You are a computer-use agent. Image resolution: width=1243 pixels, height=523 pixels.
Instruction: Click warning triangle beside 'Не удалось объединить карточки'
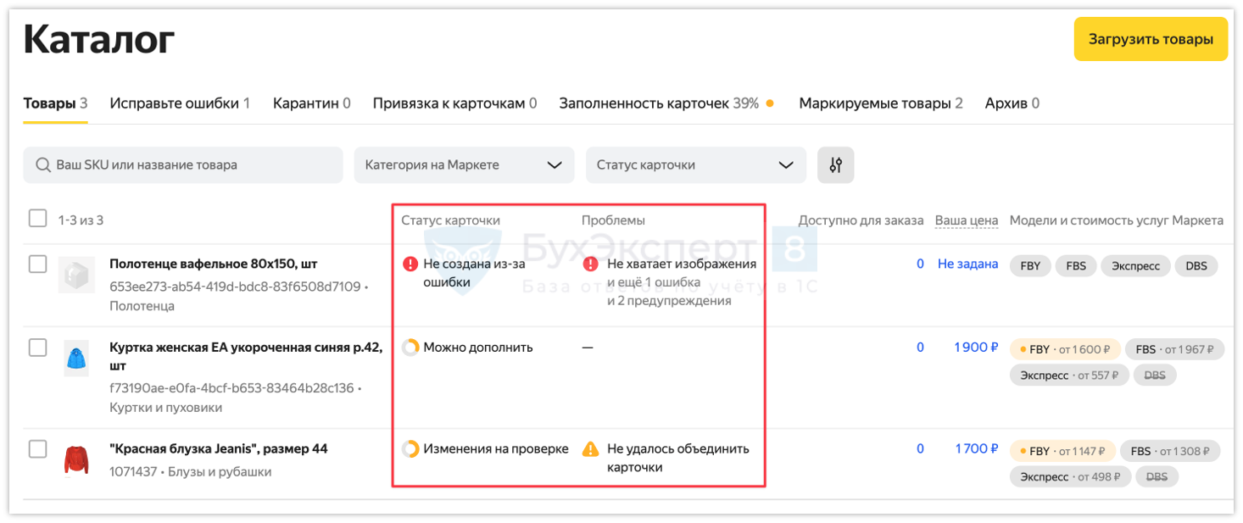pyautogui.click(x=590, y=449)
